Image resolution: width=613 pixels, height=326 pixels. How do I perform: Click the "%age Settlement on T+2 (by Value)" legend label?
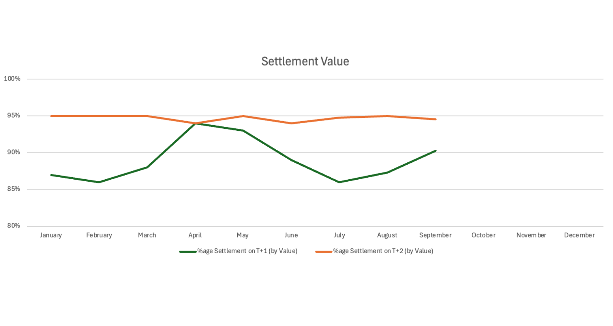tap(383, 251)
